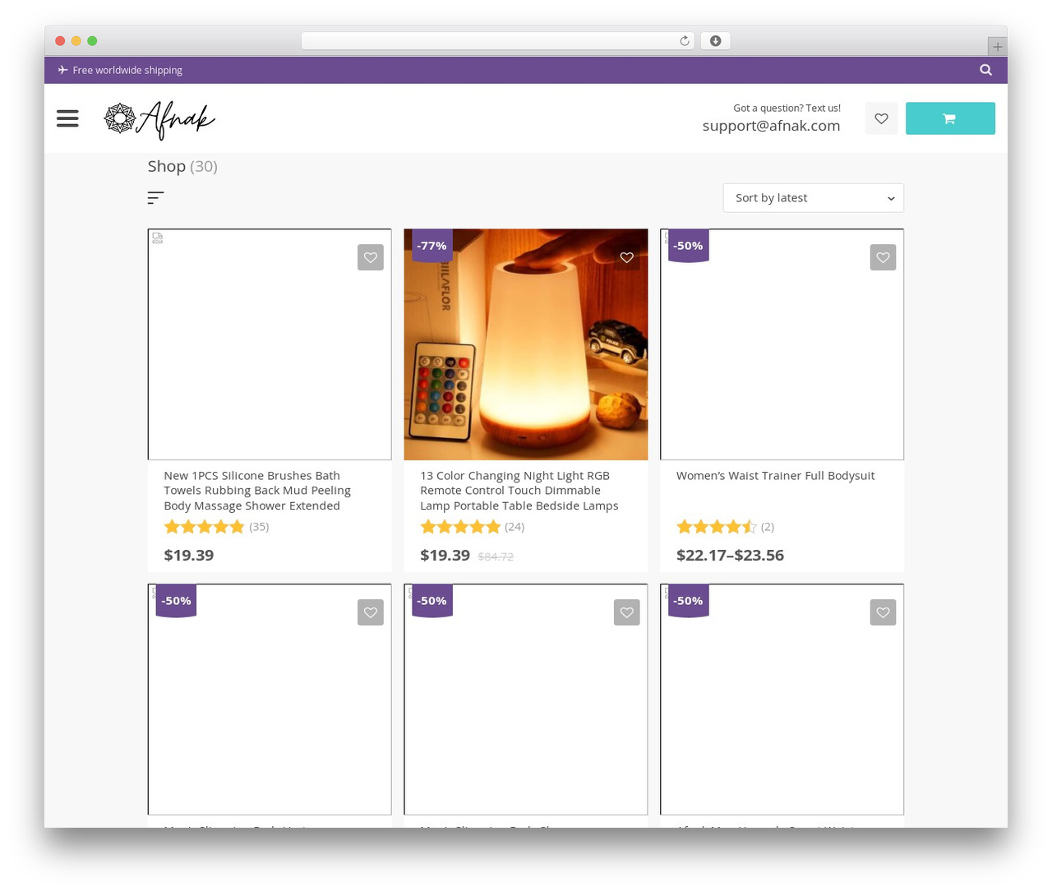The height and width of the screenshot is (891, 1052).
Task: Add Women's Waist Trainer to wishlist
Action: pos(883,257)
